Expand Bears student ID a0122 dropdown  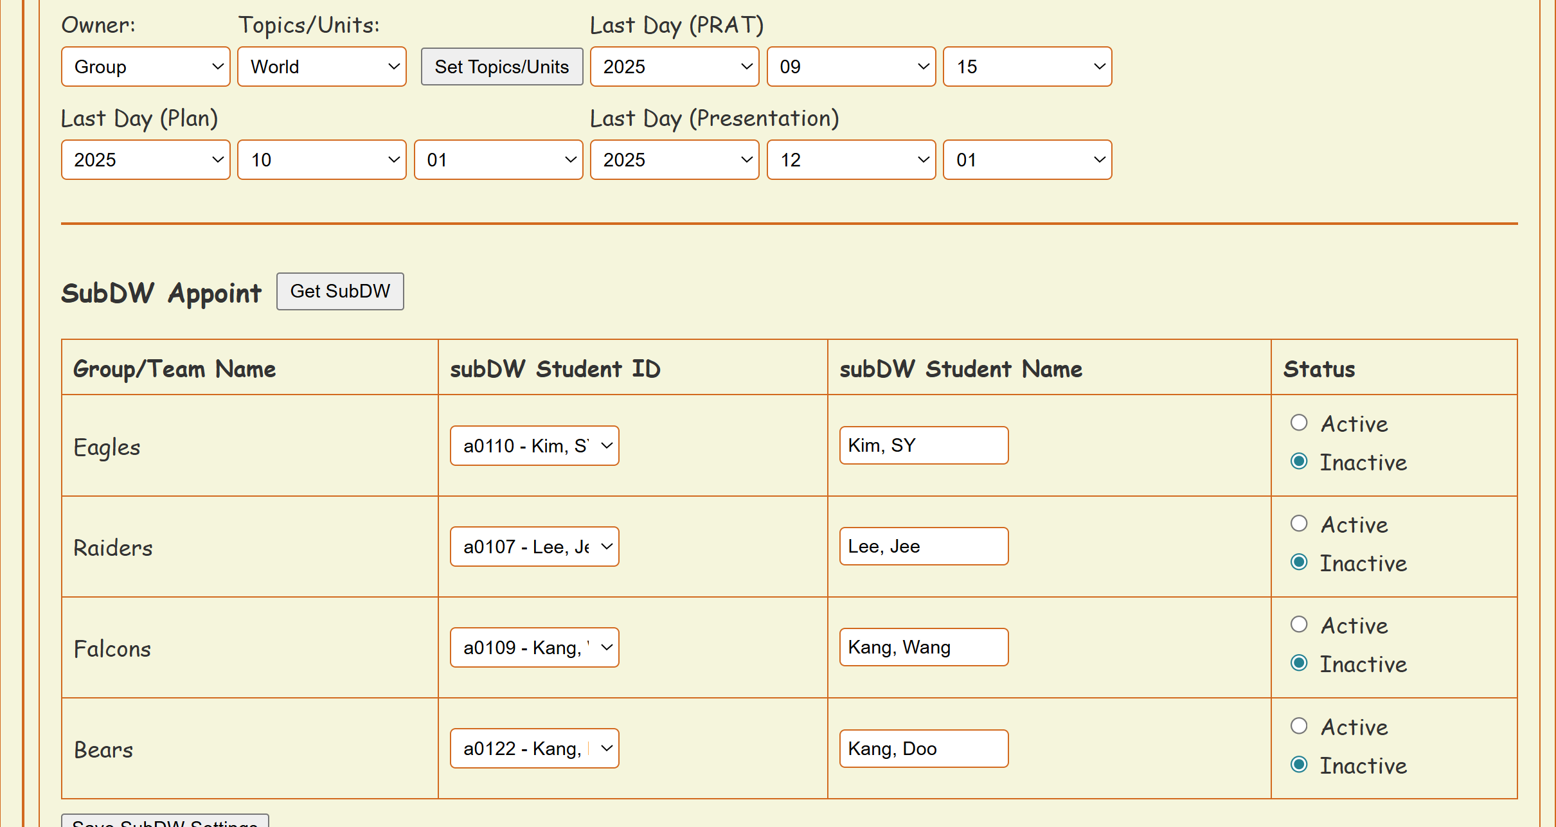coord(534,748)
